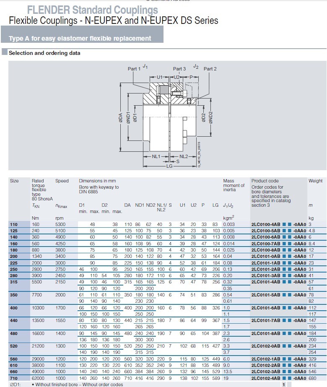Click inertia value '13.5'
The image size is (327, 387).
pyautogui.click(x=228, y=372)
